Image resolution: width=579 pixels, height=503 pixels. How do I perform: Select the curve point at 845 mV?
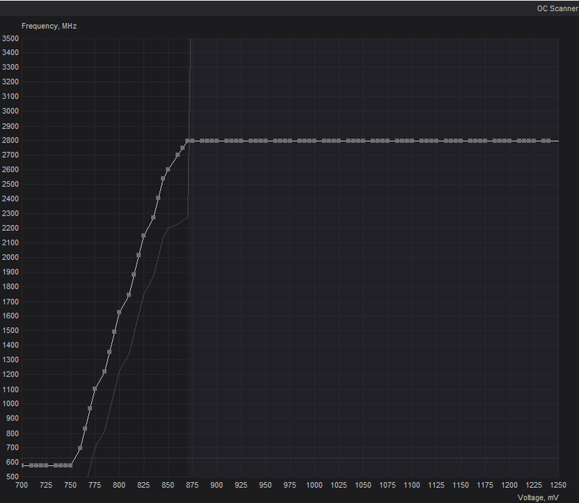click(163, 178)
